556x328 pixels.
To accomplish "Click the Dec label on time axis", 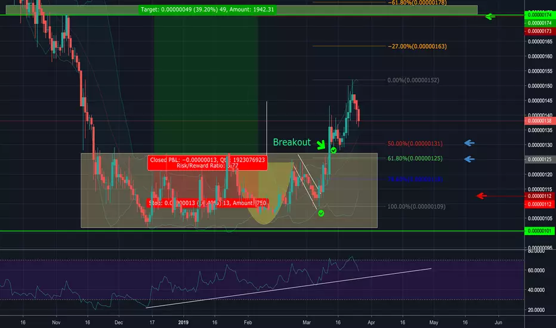I will (x=119, y=322).
